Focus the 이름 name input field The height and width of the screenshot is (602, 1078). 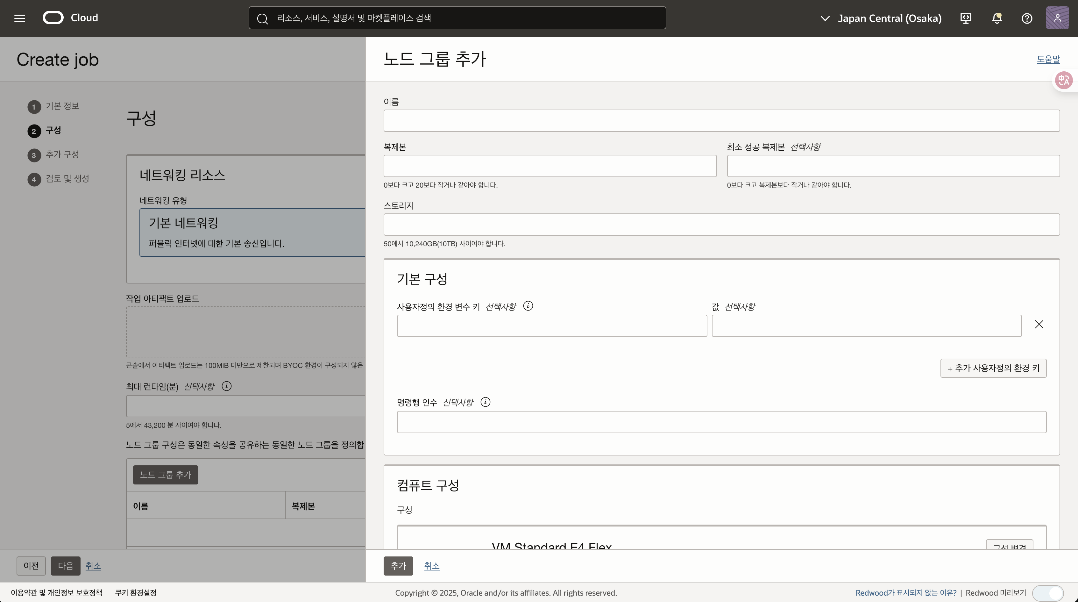point(721,121)
